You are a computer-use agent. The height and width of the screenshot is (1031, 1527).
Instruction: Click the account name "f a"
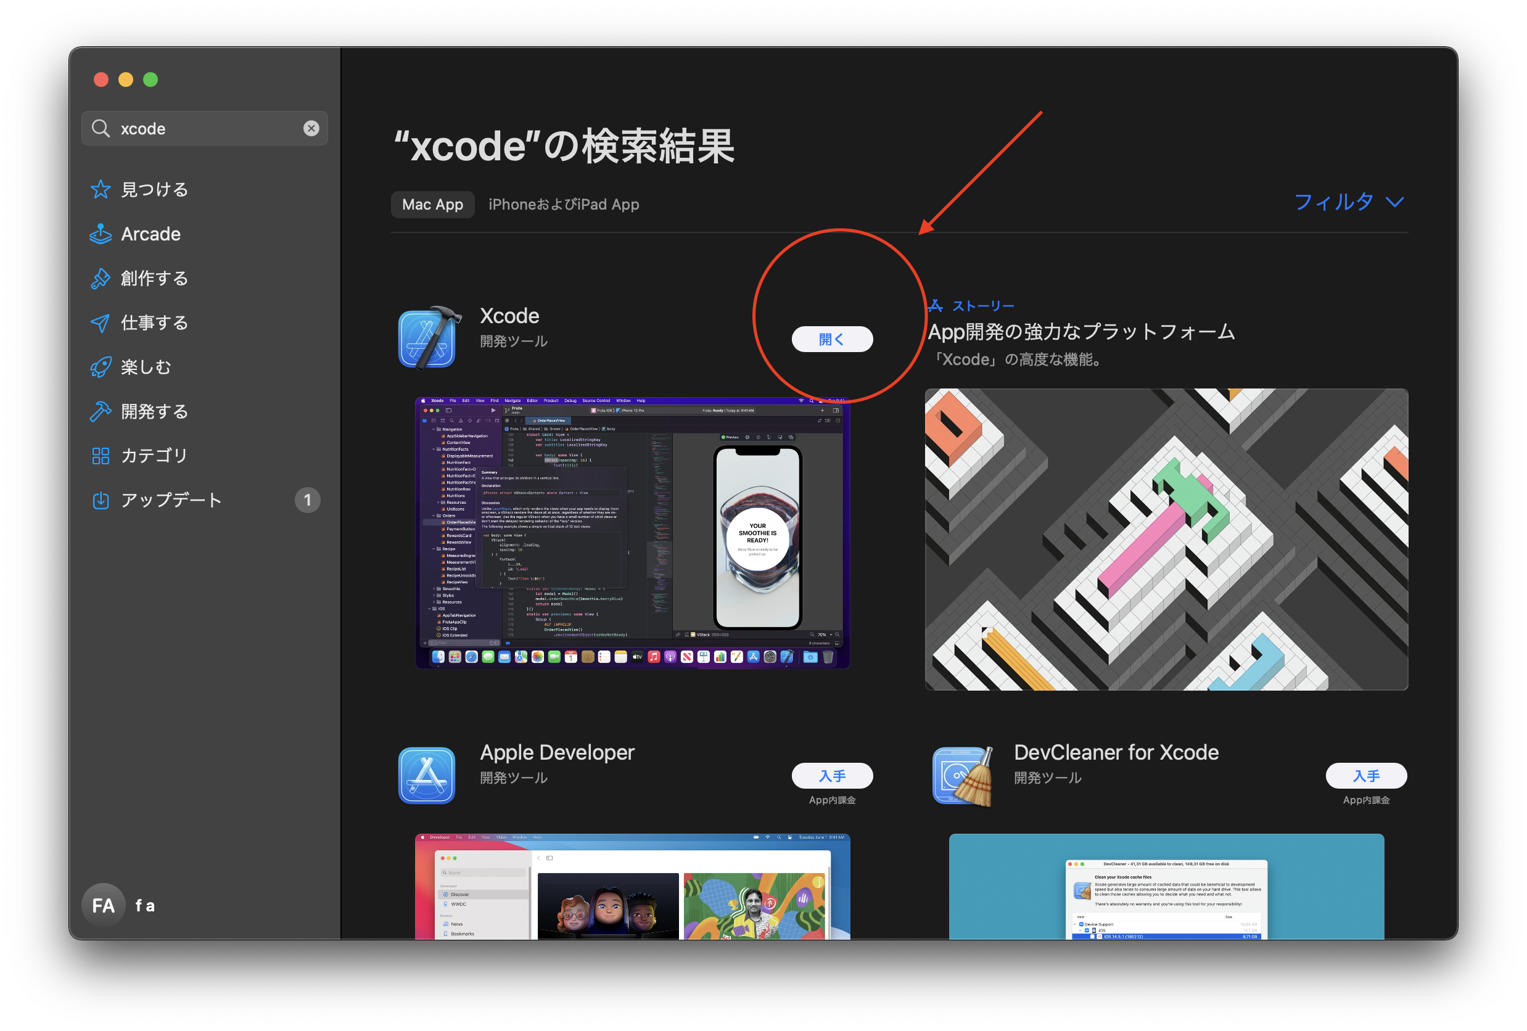click(x=145, y=905)
